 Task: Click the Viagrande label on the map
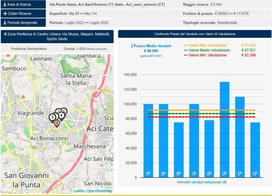pyautogui.click(x=31, y=113)
